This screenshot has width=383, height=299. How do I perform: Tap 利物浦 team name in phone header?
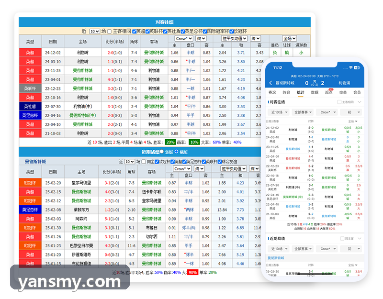pyautogui.click(x=344, y=83)
